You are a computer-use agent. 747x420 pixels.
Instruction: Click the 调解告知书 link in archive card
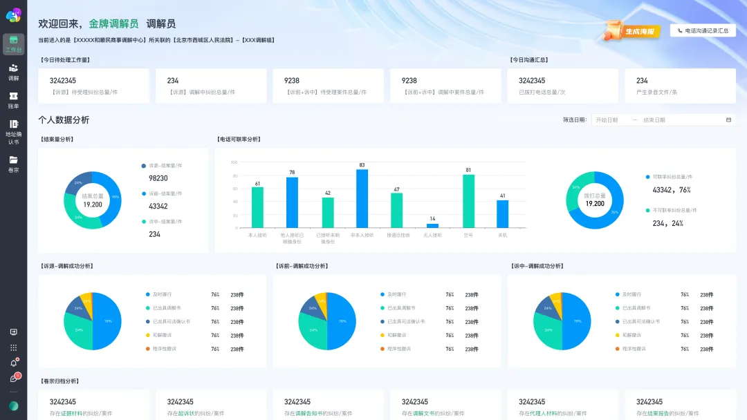tap(311, 413)
